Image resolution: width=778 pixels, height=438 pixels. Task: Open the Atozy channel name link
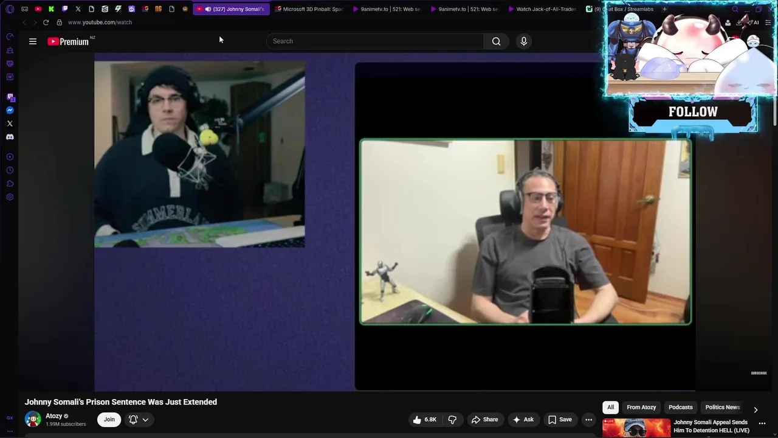click(x=53, y=416)
